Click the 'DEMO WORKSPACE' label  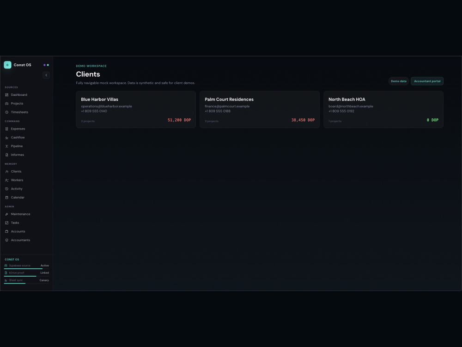[x=91, y=66]
